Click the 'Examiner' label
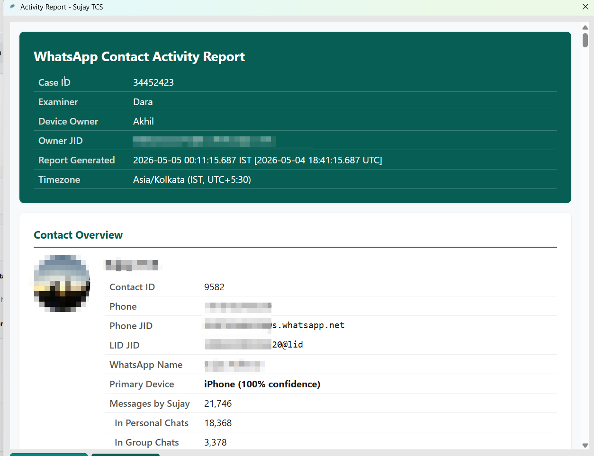This screenshot has width=594, height=456. tap(58, 102)
